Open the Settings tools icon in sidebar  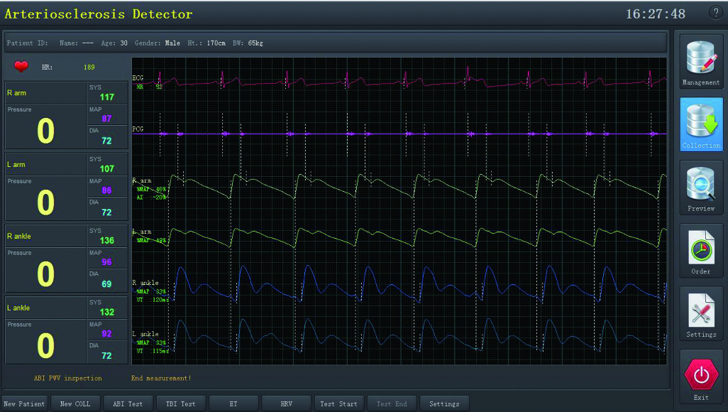[701, 313]
